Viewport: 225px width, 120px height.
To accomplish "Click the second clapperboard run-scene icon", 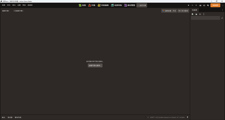I will pyautogui.click(x=204, y=5).
